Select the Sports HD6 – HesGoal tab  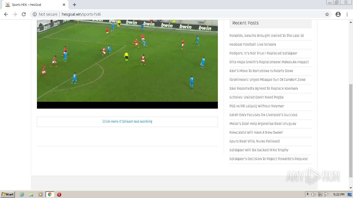(35, 5)
